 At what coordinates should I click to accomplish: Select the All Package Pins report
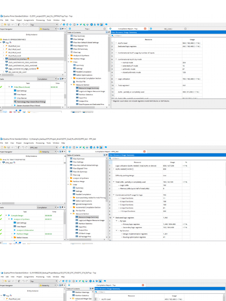85,236
